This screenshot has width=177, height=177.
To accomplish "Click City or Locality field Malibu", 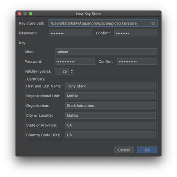I will click(110, 115).
